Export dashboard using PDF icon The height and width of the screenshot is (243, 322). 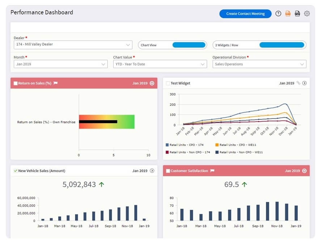[297, 13]
